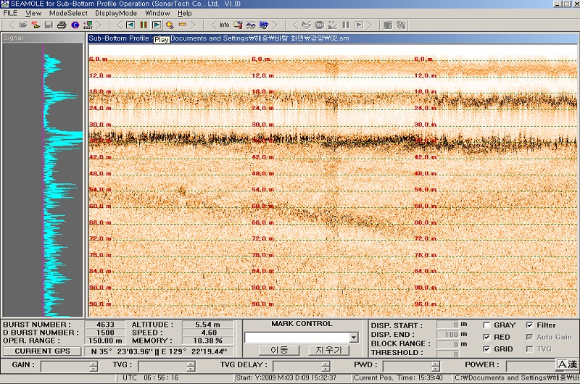This screenshot has width=580, height=384.
Task: Click UTC 06 : 56 : 16 in status bar
Action: tap(150, 377)
